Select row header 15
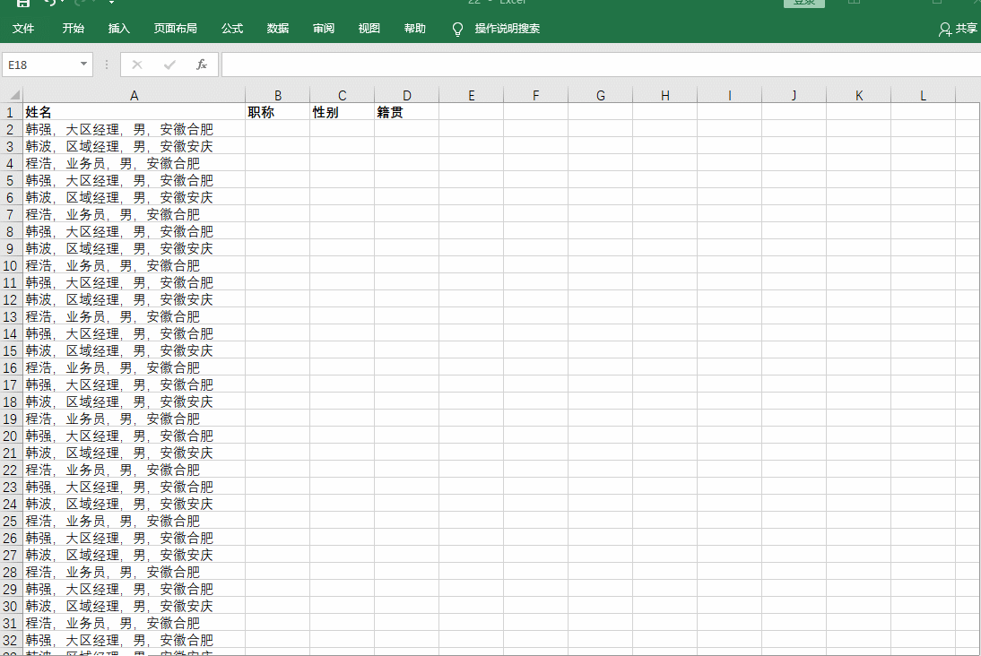Image resolution: width=981 pixels, height=656 pixels. 10,350
